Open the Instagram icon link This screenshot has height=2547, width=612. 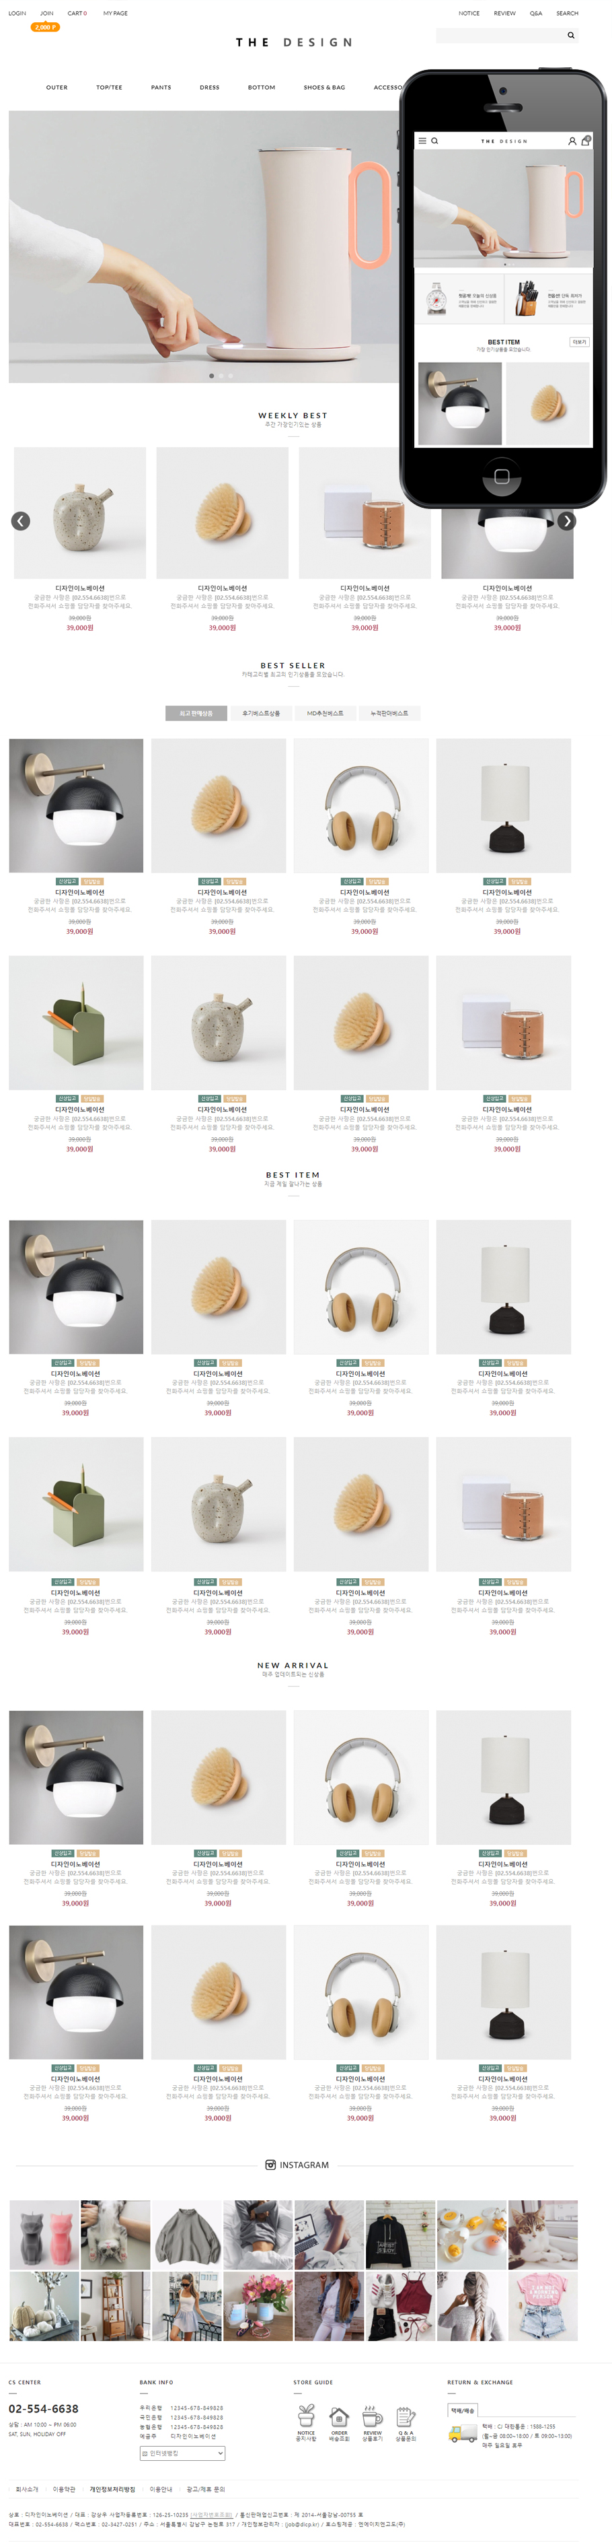point(270,2165)
